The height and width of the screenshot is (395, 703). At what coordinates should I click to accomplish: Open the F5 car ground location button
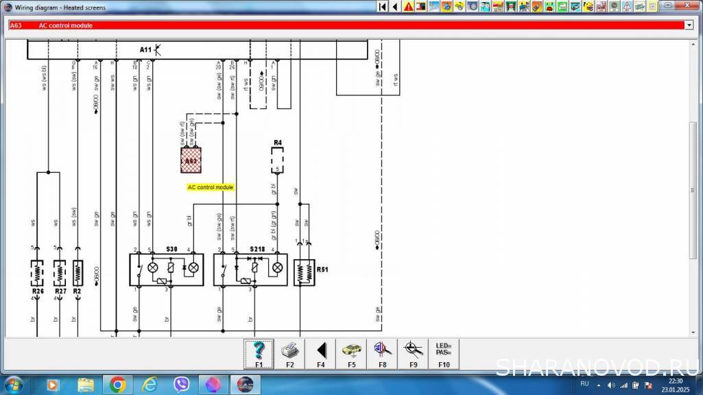point(351,353)
